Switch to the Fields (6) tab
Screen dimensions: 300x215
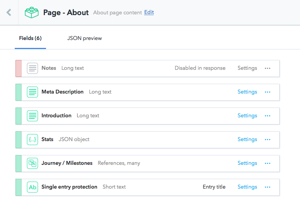(30, 38)
